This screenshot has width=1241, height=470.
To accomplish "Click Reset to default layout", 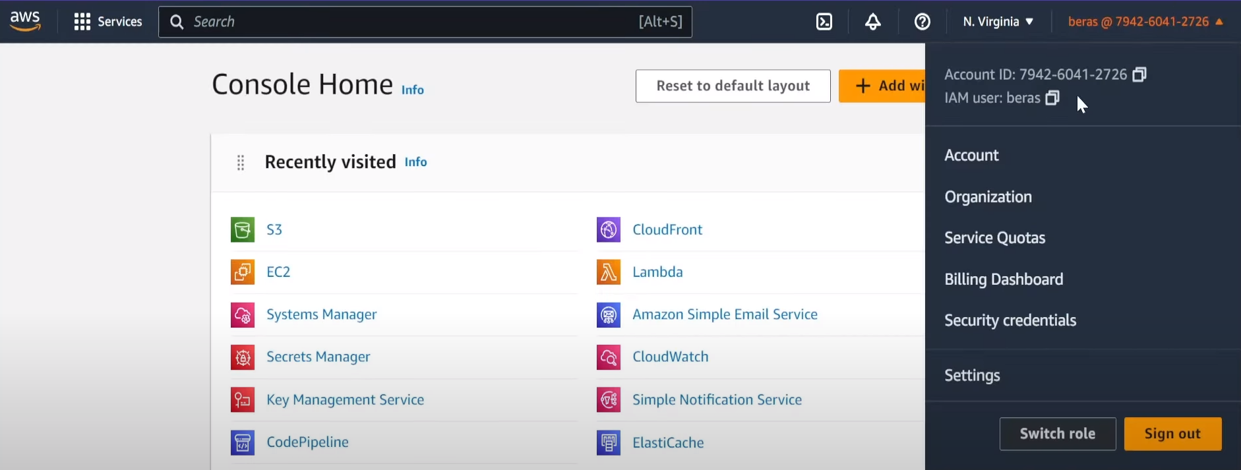I will pos(733,86).
